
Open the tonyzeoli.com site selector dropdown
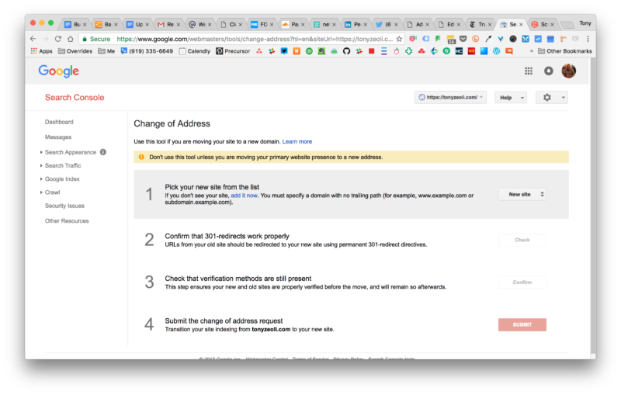pyautogui.click(x=451, y=98)
